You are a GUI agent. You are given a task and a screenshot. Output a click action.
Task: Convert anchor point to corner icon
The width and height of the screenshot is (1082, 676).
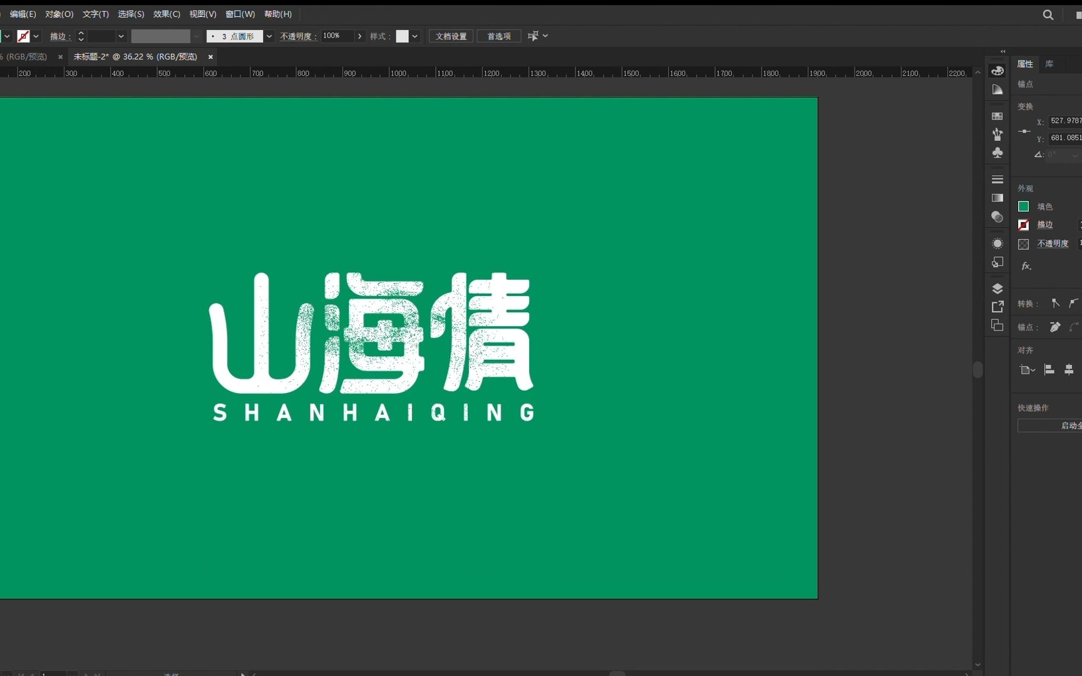1056,303
